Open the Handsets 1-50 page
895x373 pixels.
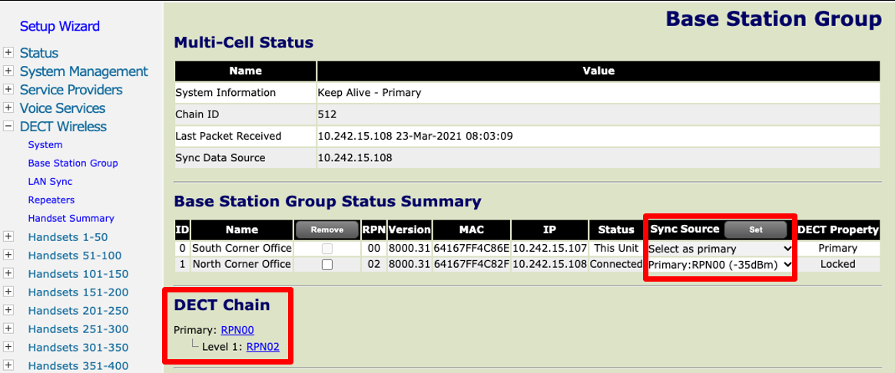(68, 237)
